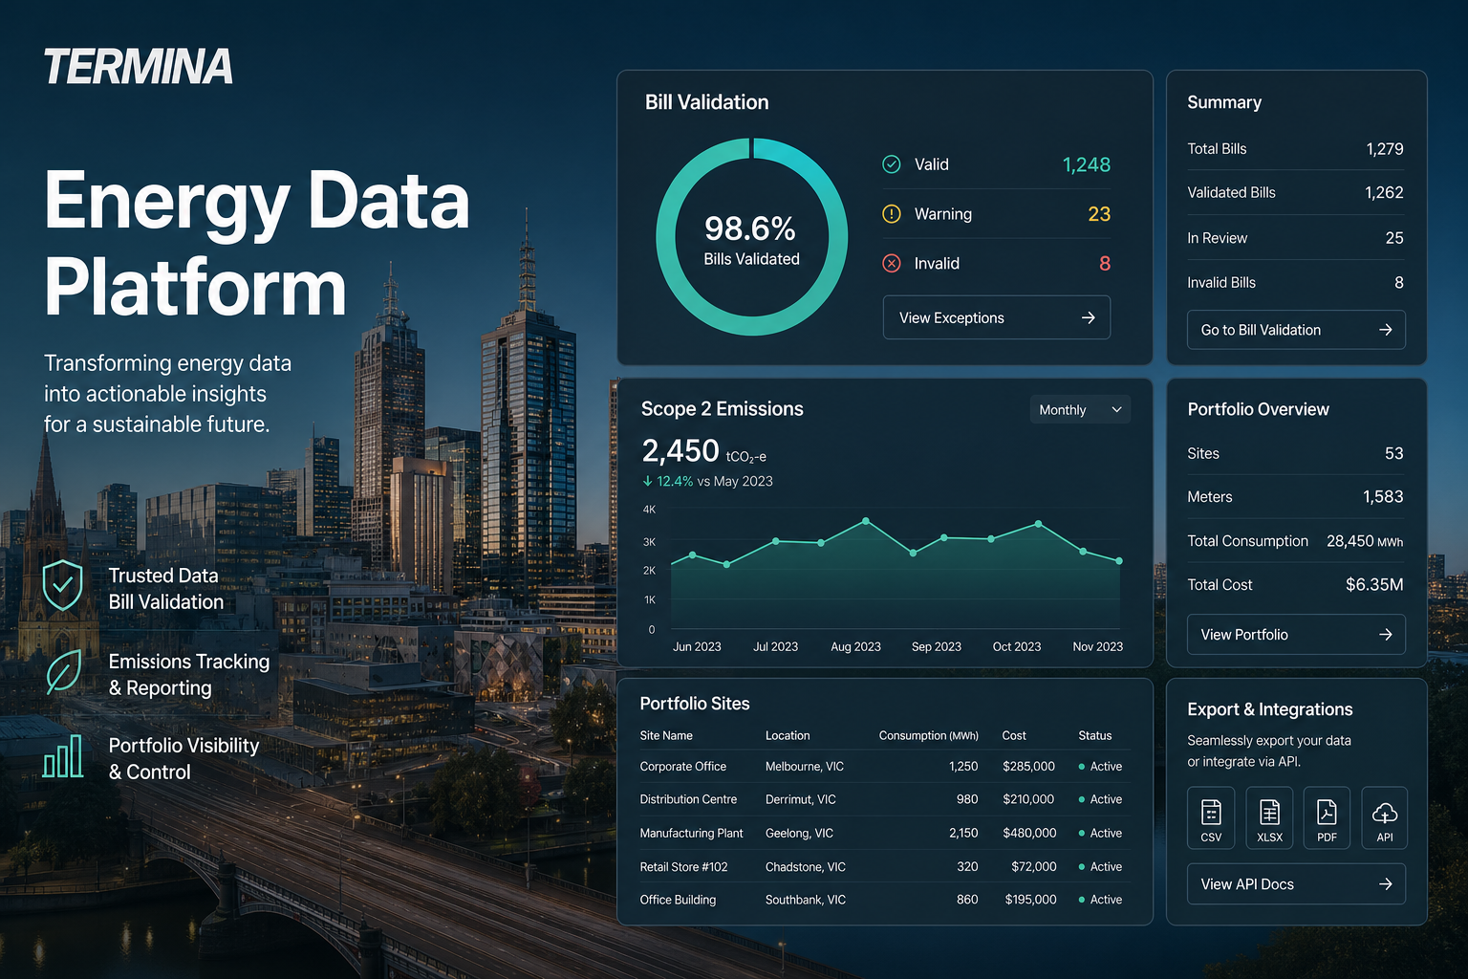Image resolution: width=1468 pixels, height=979 pixels.
Task: Click the Jun 2023 axis label
Action: pyautogui.click(x=697, y=646)
